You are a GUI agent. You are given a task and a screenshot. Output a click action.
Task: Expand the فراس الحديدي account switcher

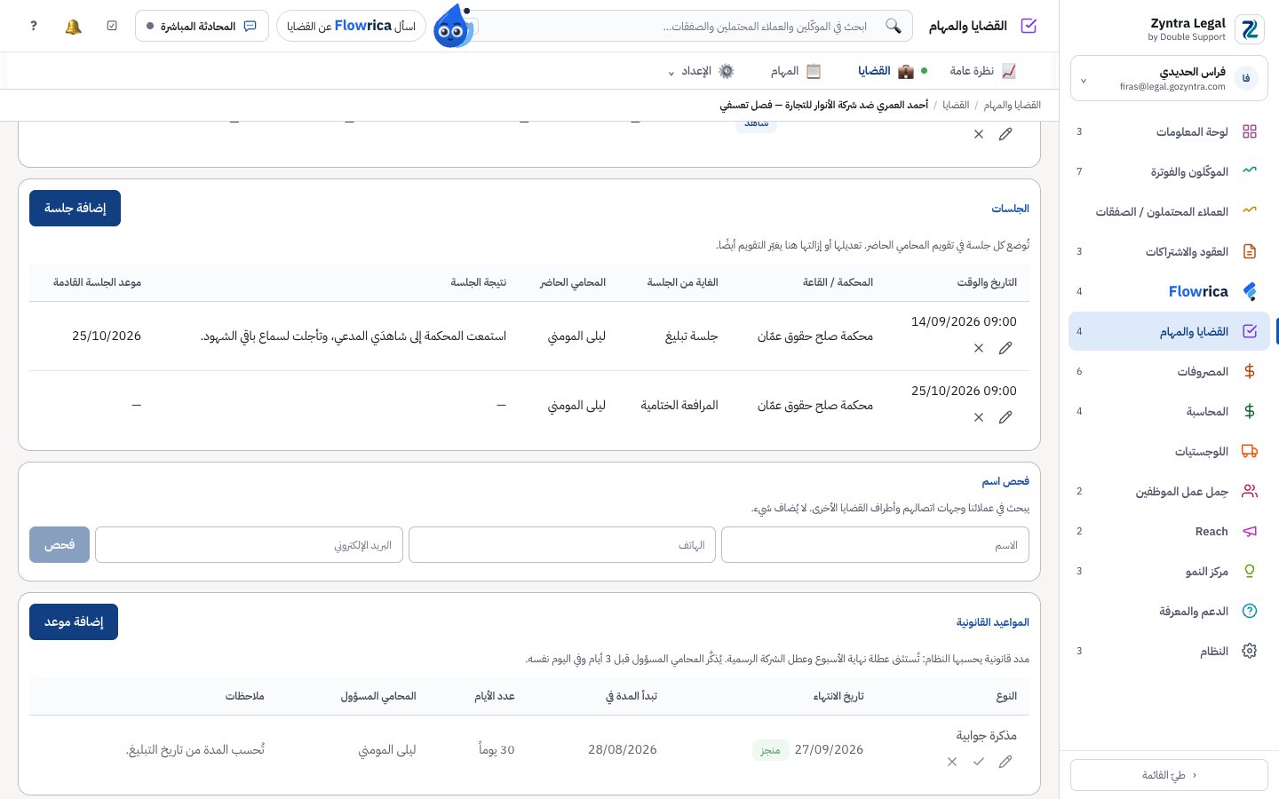point(1169,79)
